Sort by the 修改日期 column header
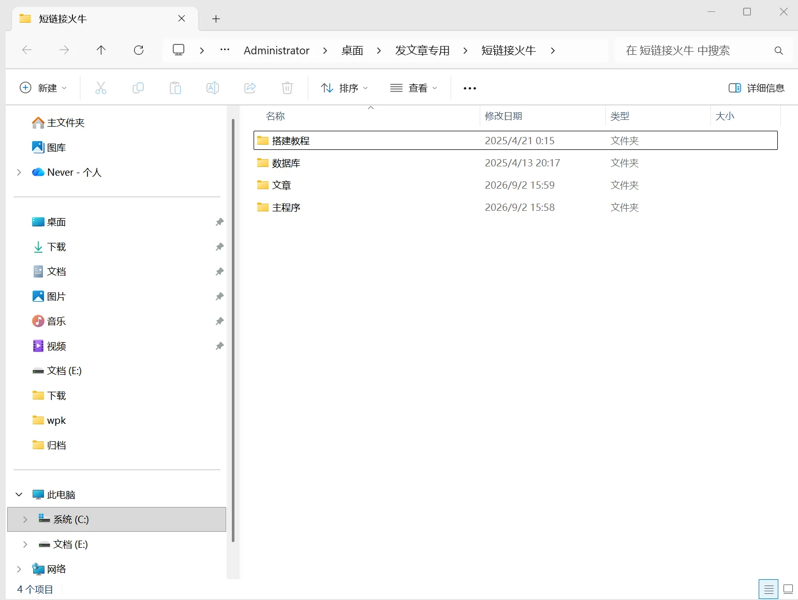This screenshot has height=600, width=798. coord(542,116)
